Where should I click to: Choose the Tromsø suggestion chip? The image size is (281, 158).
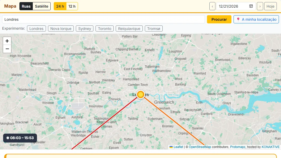[x=153, y=29]
